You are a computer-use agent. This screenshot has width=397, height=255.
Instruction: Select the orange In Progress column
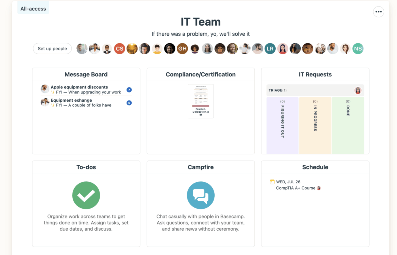click(315, 125)
